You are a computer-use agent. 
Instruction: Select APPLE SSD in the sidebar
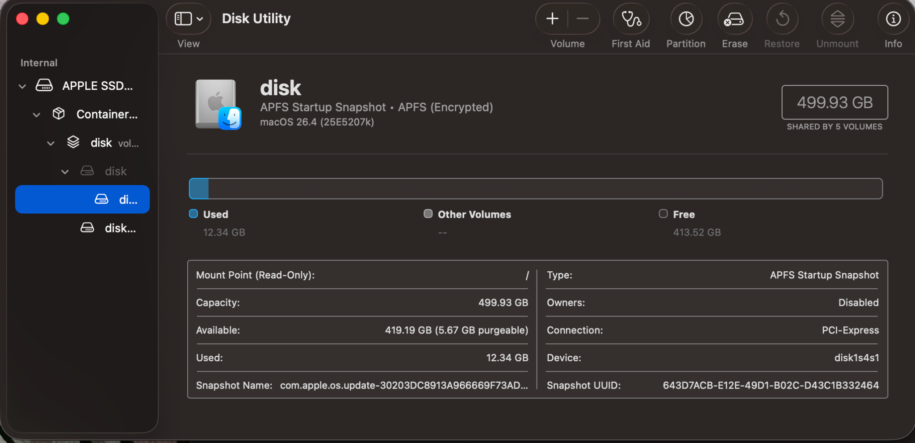pyautogui.click(x=97, y=86)
